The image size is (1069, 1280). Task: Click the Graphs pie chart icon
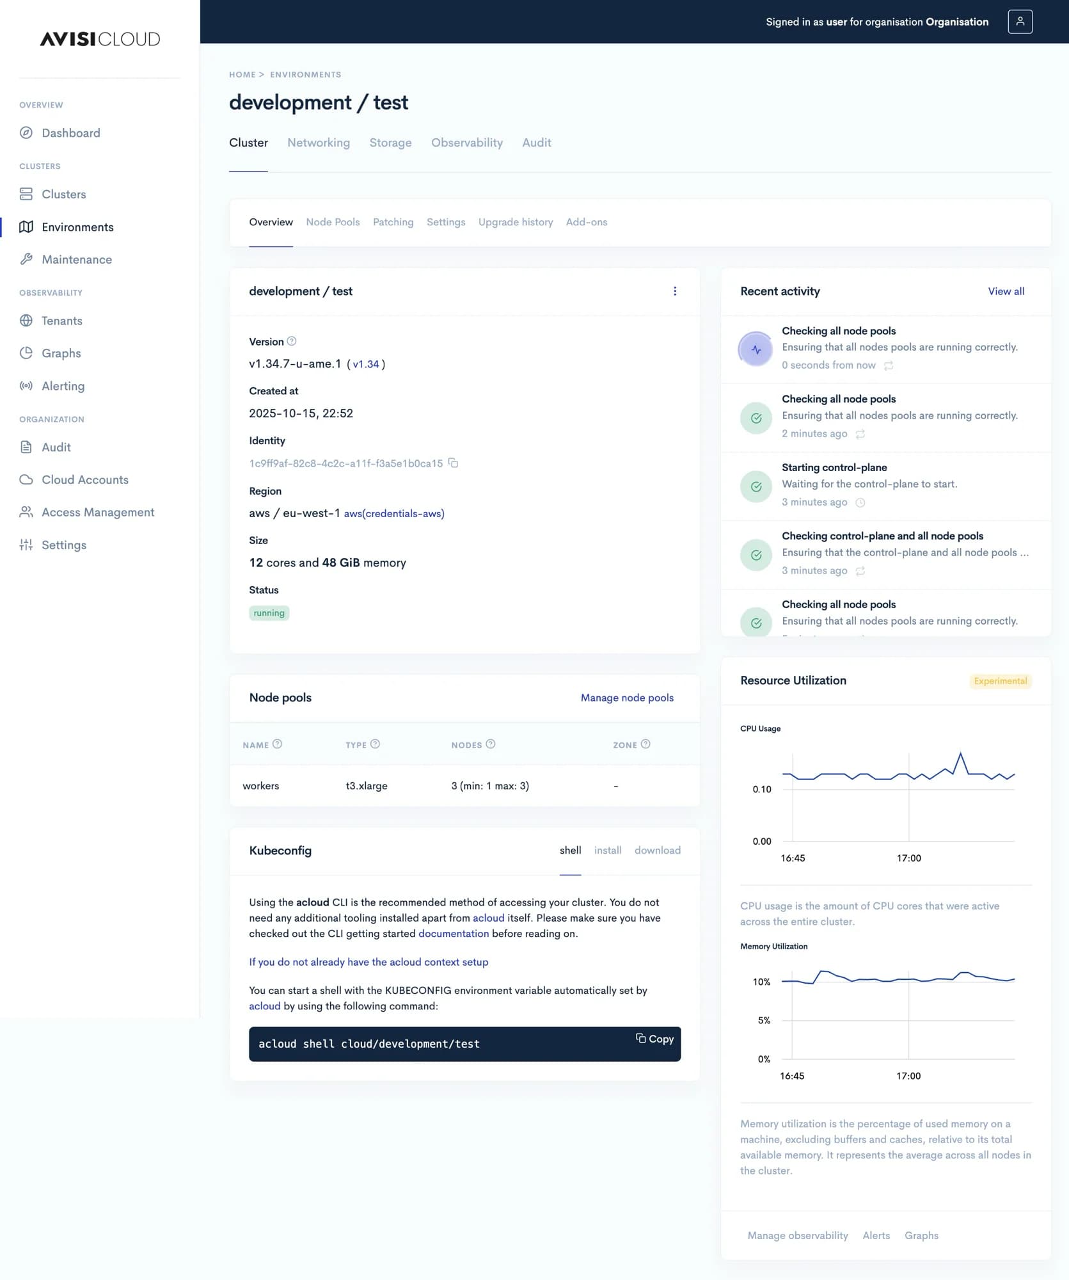pyautogui.click(x=26, y=353)
